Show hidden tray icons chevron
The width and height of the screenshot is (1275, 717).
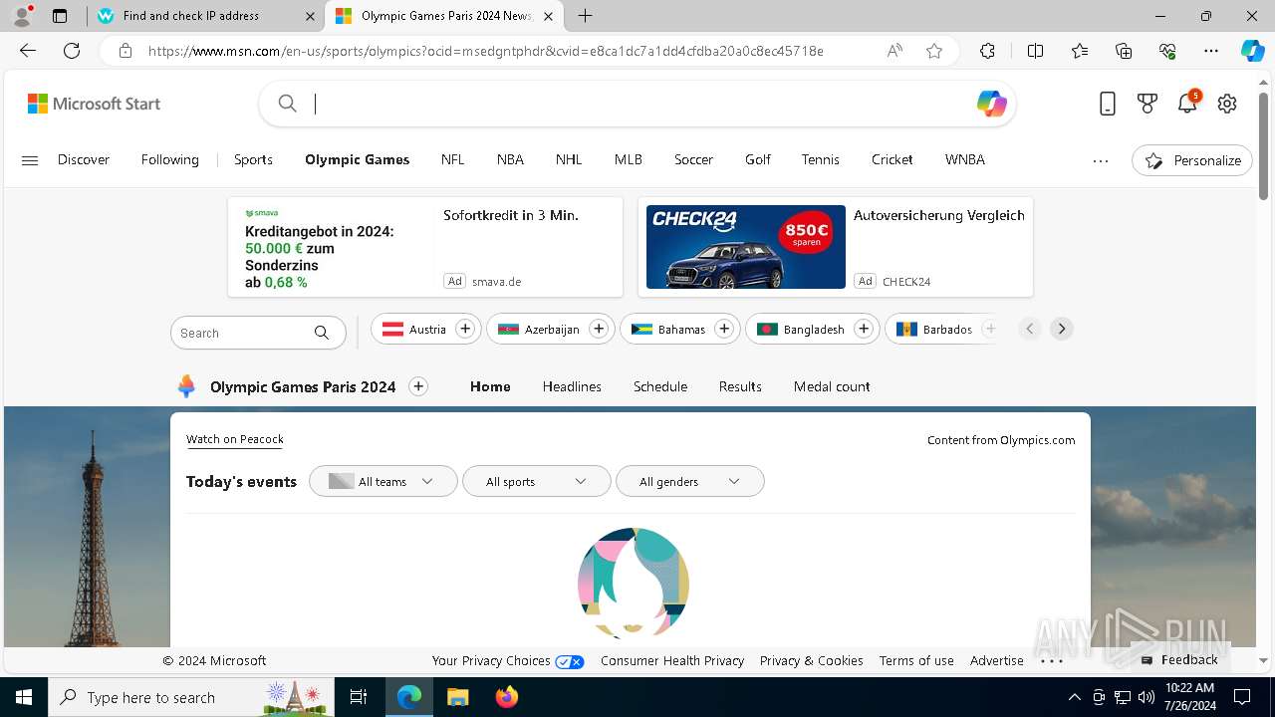point(1074,697)
